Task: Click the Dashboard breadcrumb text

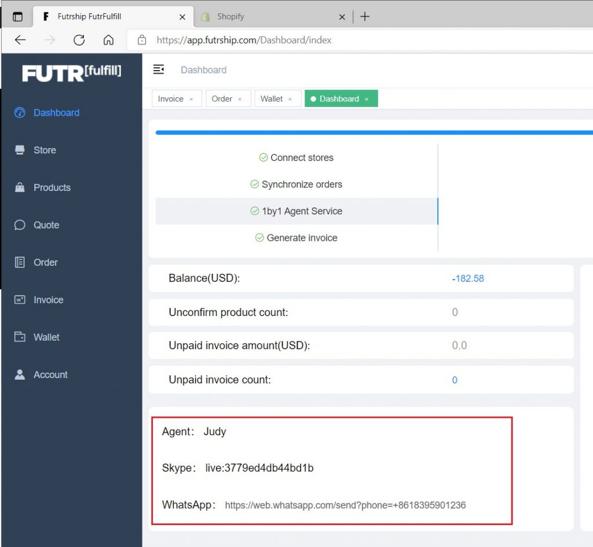Action: tap(203, 70)
